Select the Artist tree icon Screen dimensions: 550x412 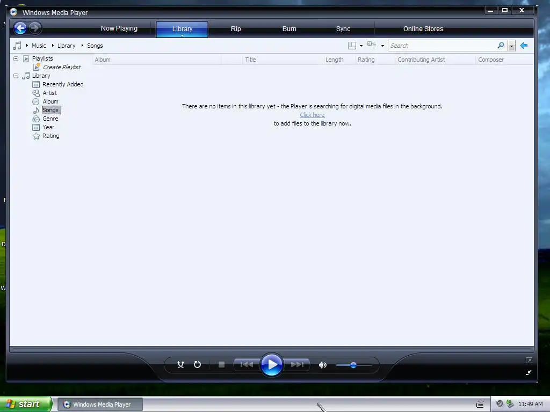click(x=36, y=93)
